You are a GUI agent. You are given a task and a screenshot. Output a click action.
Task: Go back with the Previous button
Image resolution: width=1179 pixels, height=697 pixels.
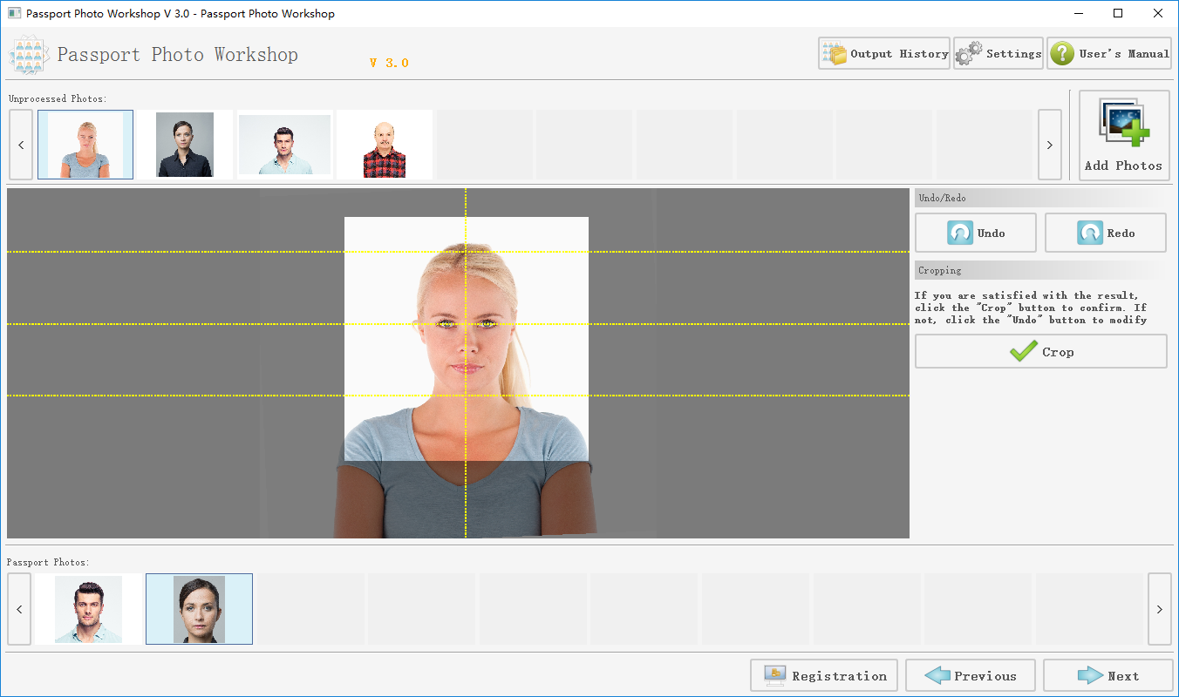point(970,675)
